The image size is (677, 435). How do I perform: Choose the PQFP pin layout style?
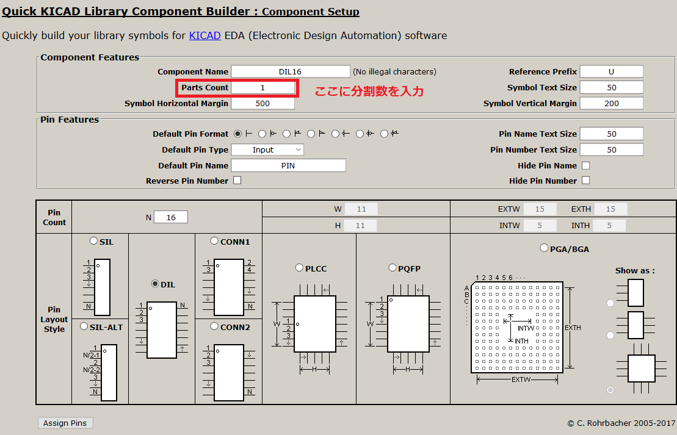pyautogui.click(x=393, y=268)
